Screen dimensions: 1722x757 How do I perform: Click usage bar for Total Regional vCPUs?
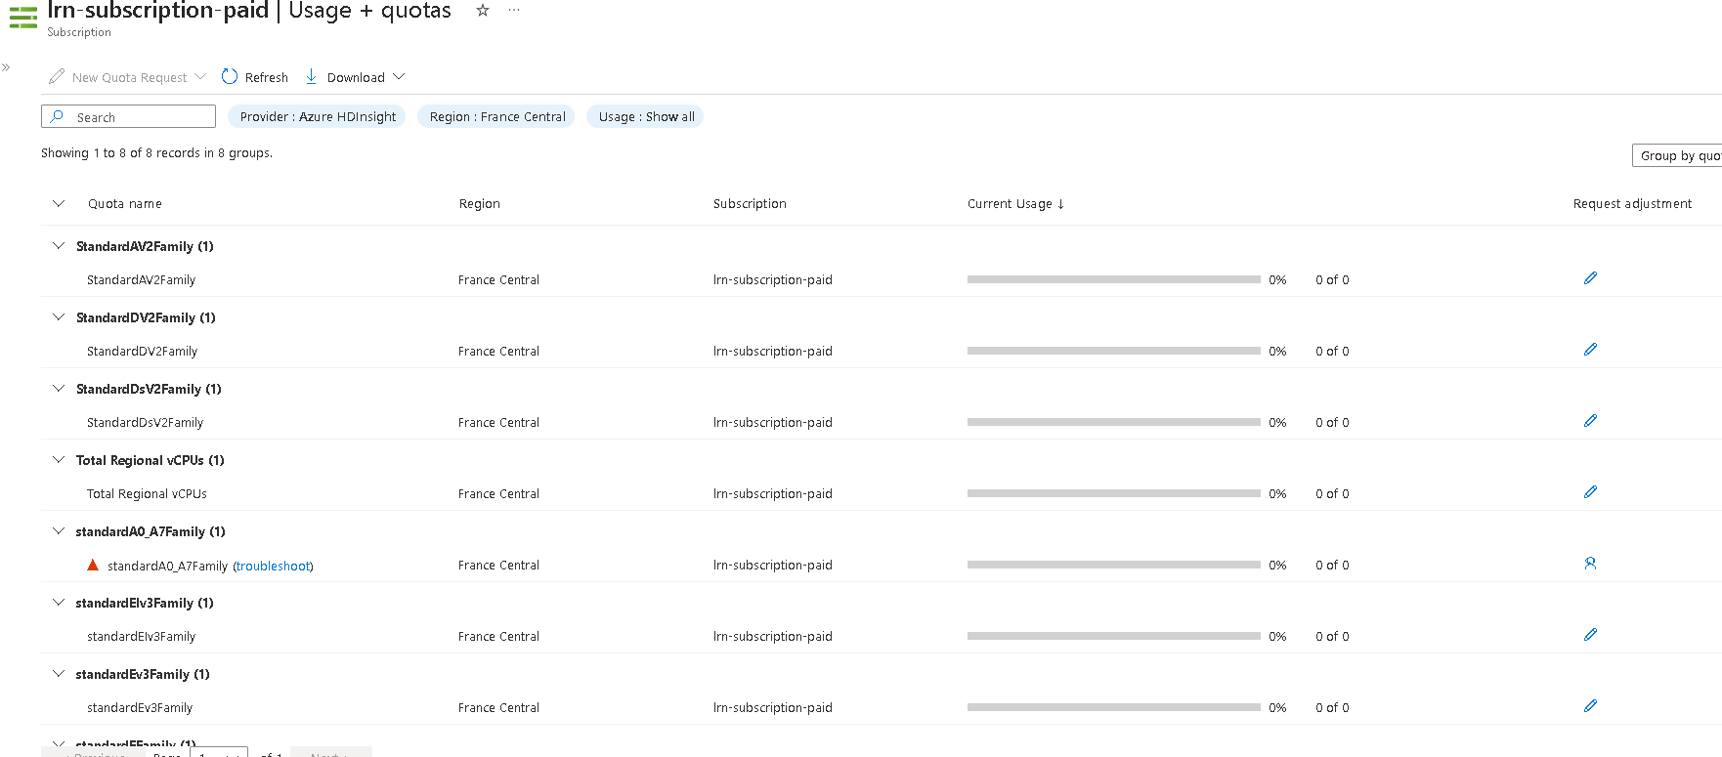[1113, 493]
